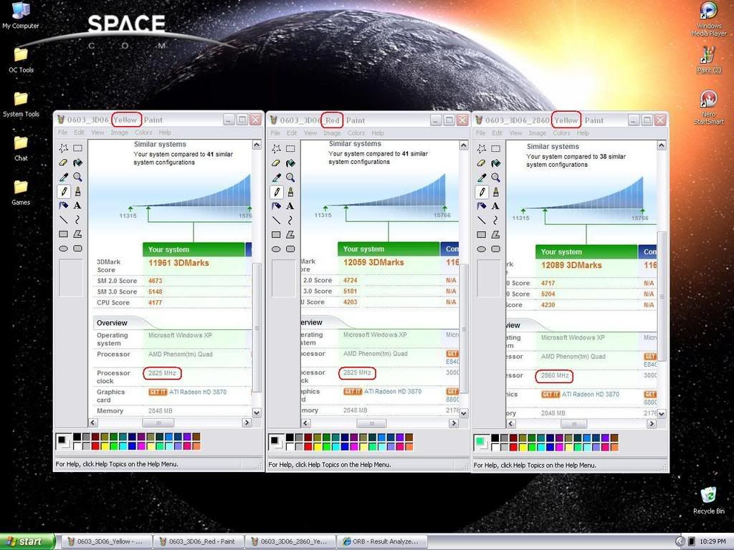The image size is (734, 550).
Task: Pick the Text tool in the 0603_3D06_2860_Yellow window
Action: coord(496,206)
